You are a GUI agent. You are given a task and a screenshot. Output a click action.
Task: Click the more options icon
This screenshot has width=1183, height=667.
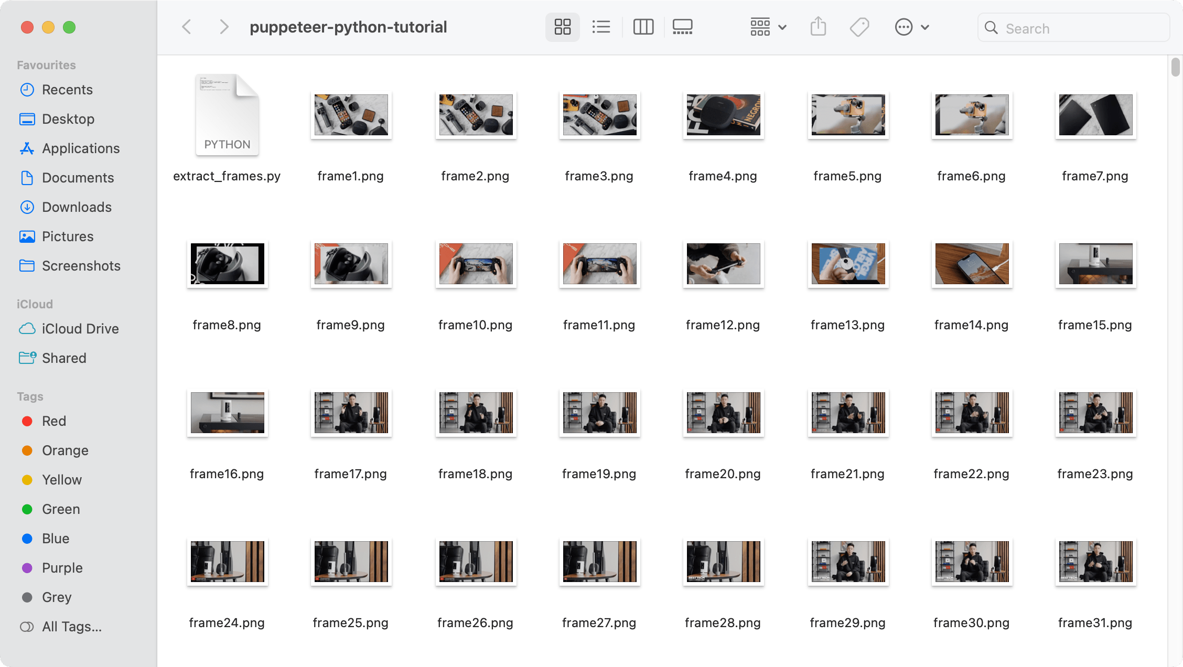tap(904, 27)
